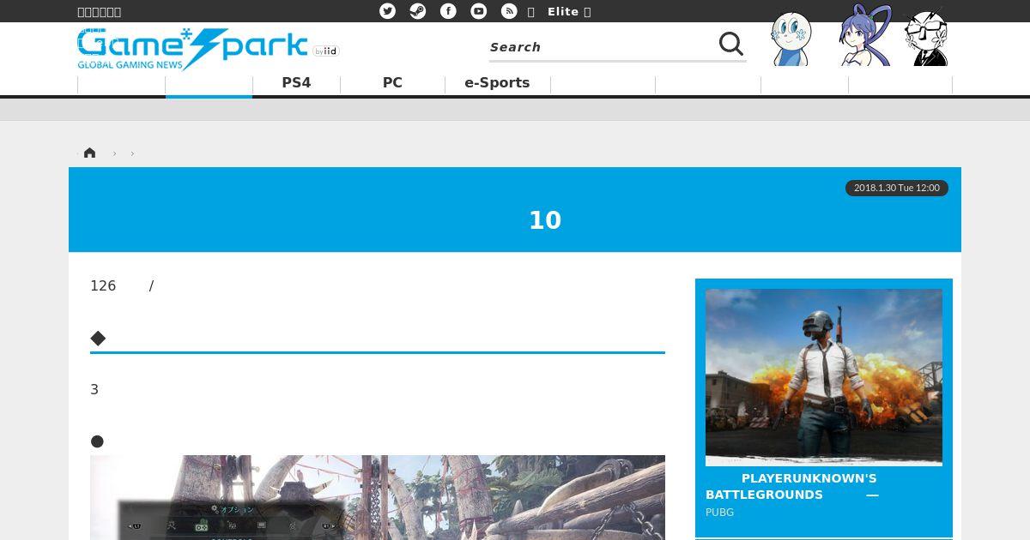Image resolution: width=1030 pixels, height=540 pixels.
Task: Click the black-and-white glasses mascot character
Action: coord(927,38)
